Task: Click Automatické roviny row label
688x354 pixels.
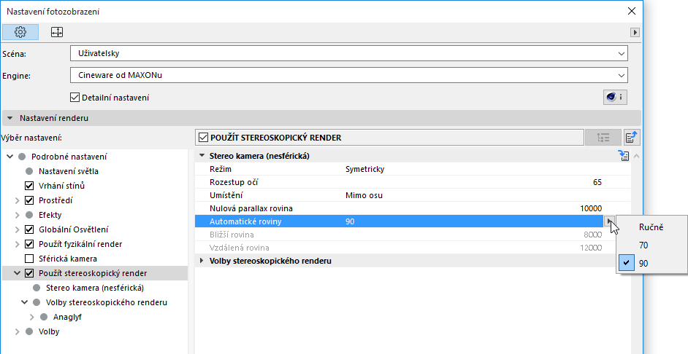Action: coord(245,221)
